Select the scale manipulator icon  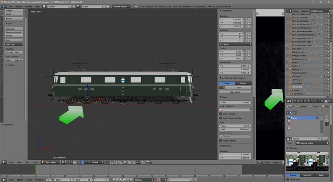(89, 162)
